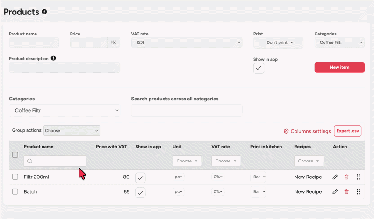This screenshot has height=219, width=374.
Task: Open the VAT rate 12% dropdown
Action: coord(187,42)
